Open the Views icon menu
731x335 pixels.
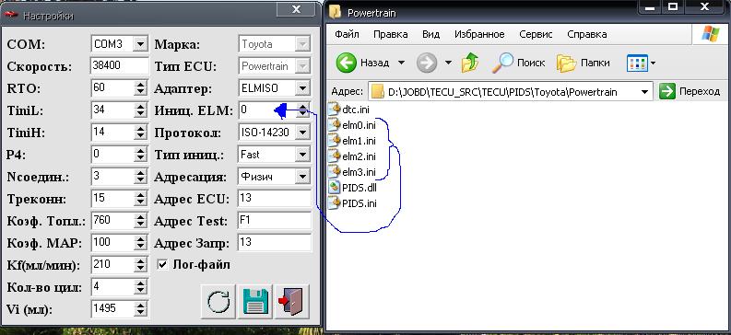(x=641, y=63)
